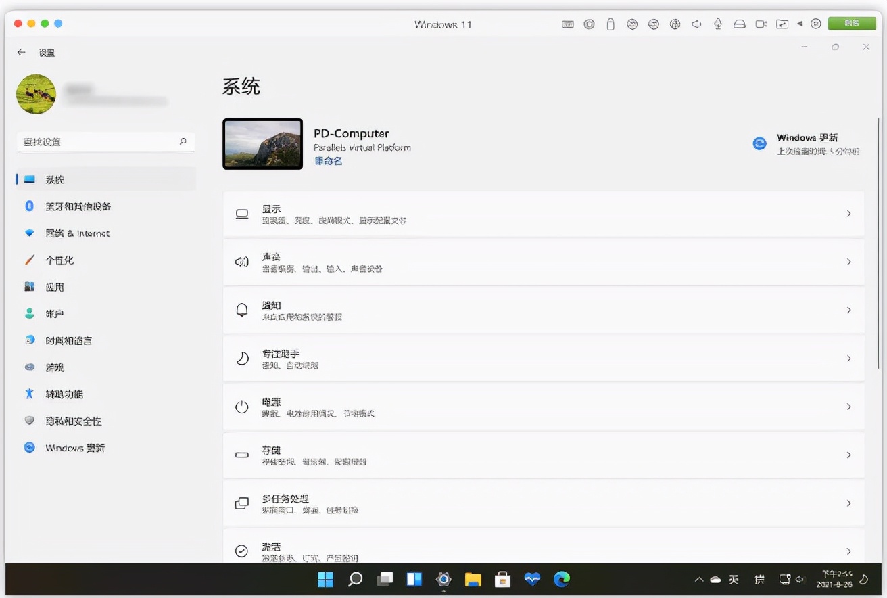Open Widgets from the taskbar

point(414,579)
